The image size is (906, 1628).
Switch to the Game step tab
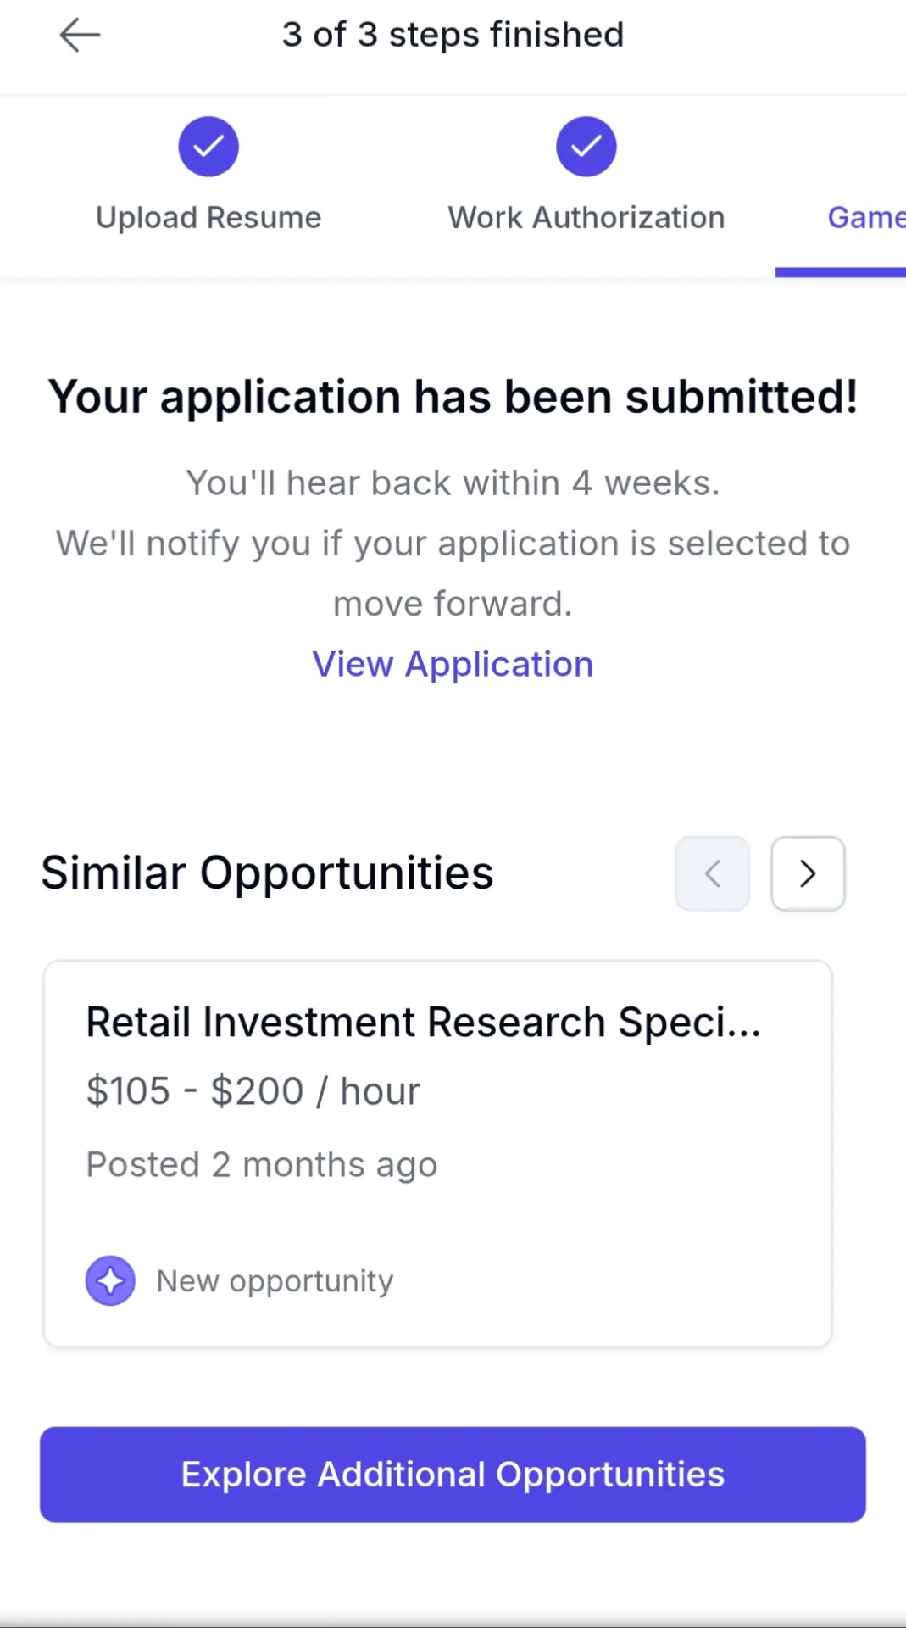(866, 218)
